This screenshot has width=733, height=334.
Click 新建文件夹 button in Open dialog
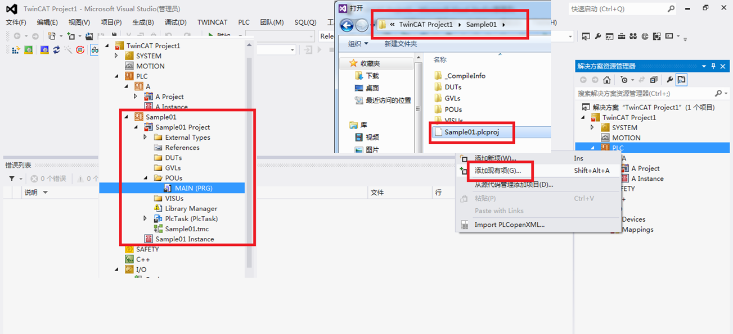[x=401, y=44]
